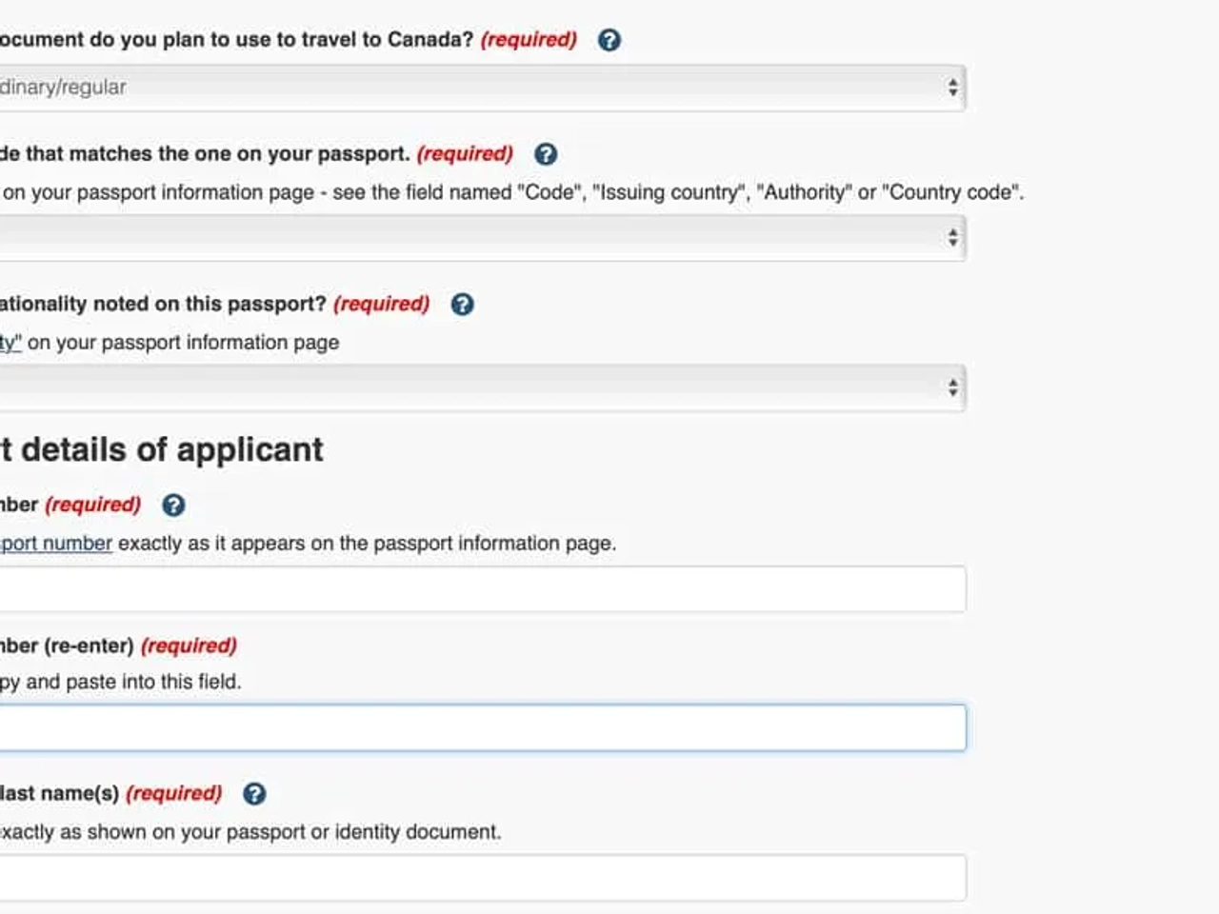Click help icon beside last name(s) label
Screen dimensions: 1219x914
pyautogui.click(x=254, y=794)
